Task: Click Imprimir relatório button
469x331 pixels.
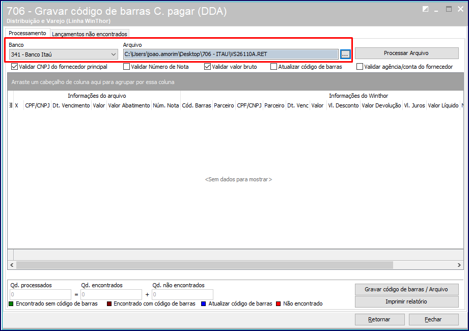Action: (x=406, y=301)
